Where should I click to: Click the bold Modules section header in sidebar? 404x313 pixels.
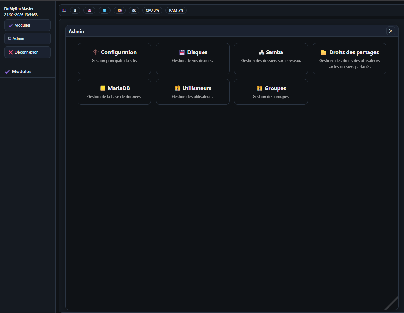pyautogui.click(x=21, y=71)
